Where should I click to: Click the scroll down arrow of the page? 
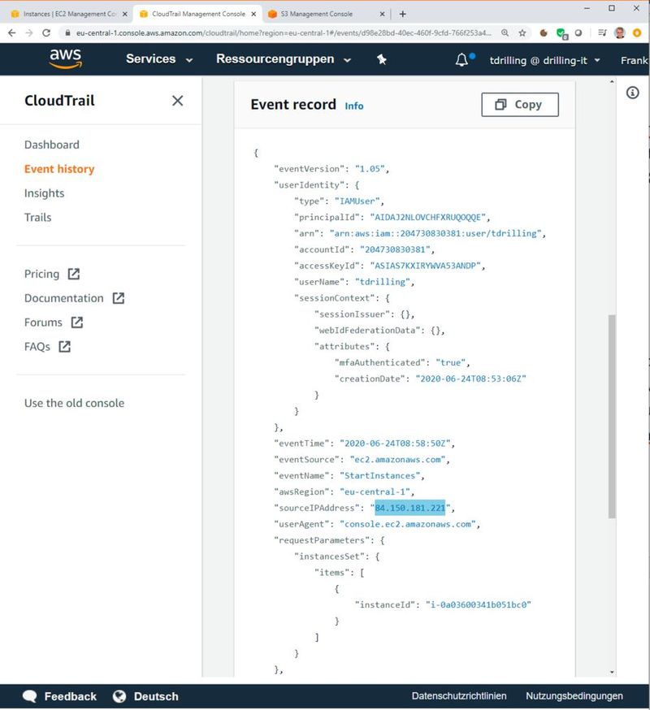[x=612, y=673]
